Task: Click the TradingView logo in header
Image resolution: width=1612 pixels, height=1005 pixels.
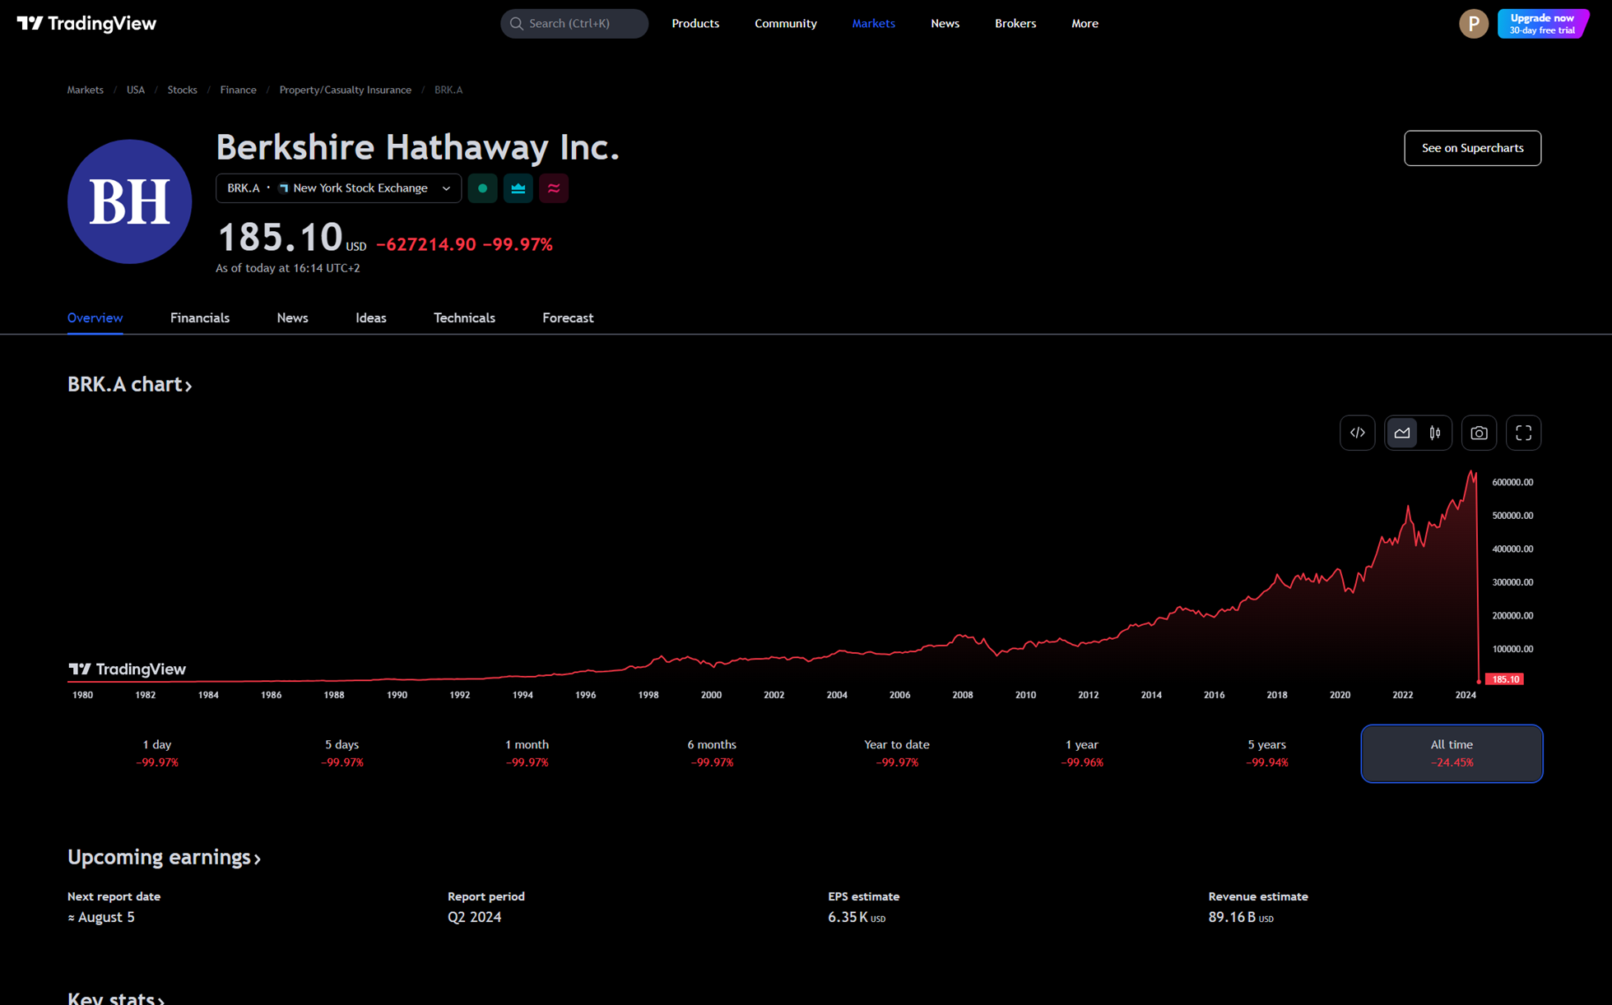Action: click(x=86, y=23)
